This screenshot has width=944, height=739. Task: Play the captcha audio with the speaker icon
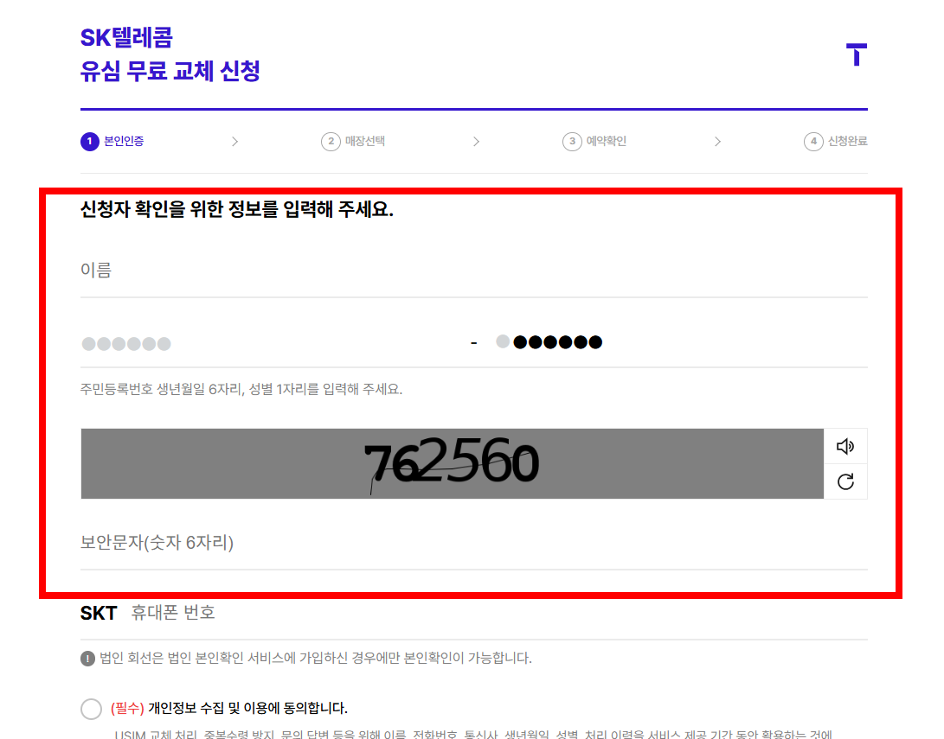point(845,446)
